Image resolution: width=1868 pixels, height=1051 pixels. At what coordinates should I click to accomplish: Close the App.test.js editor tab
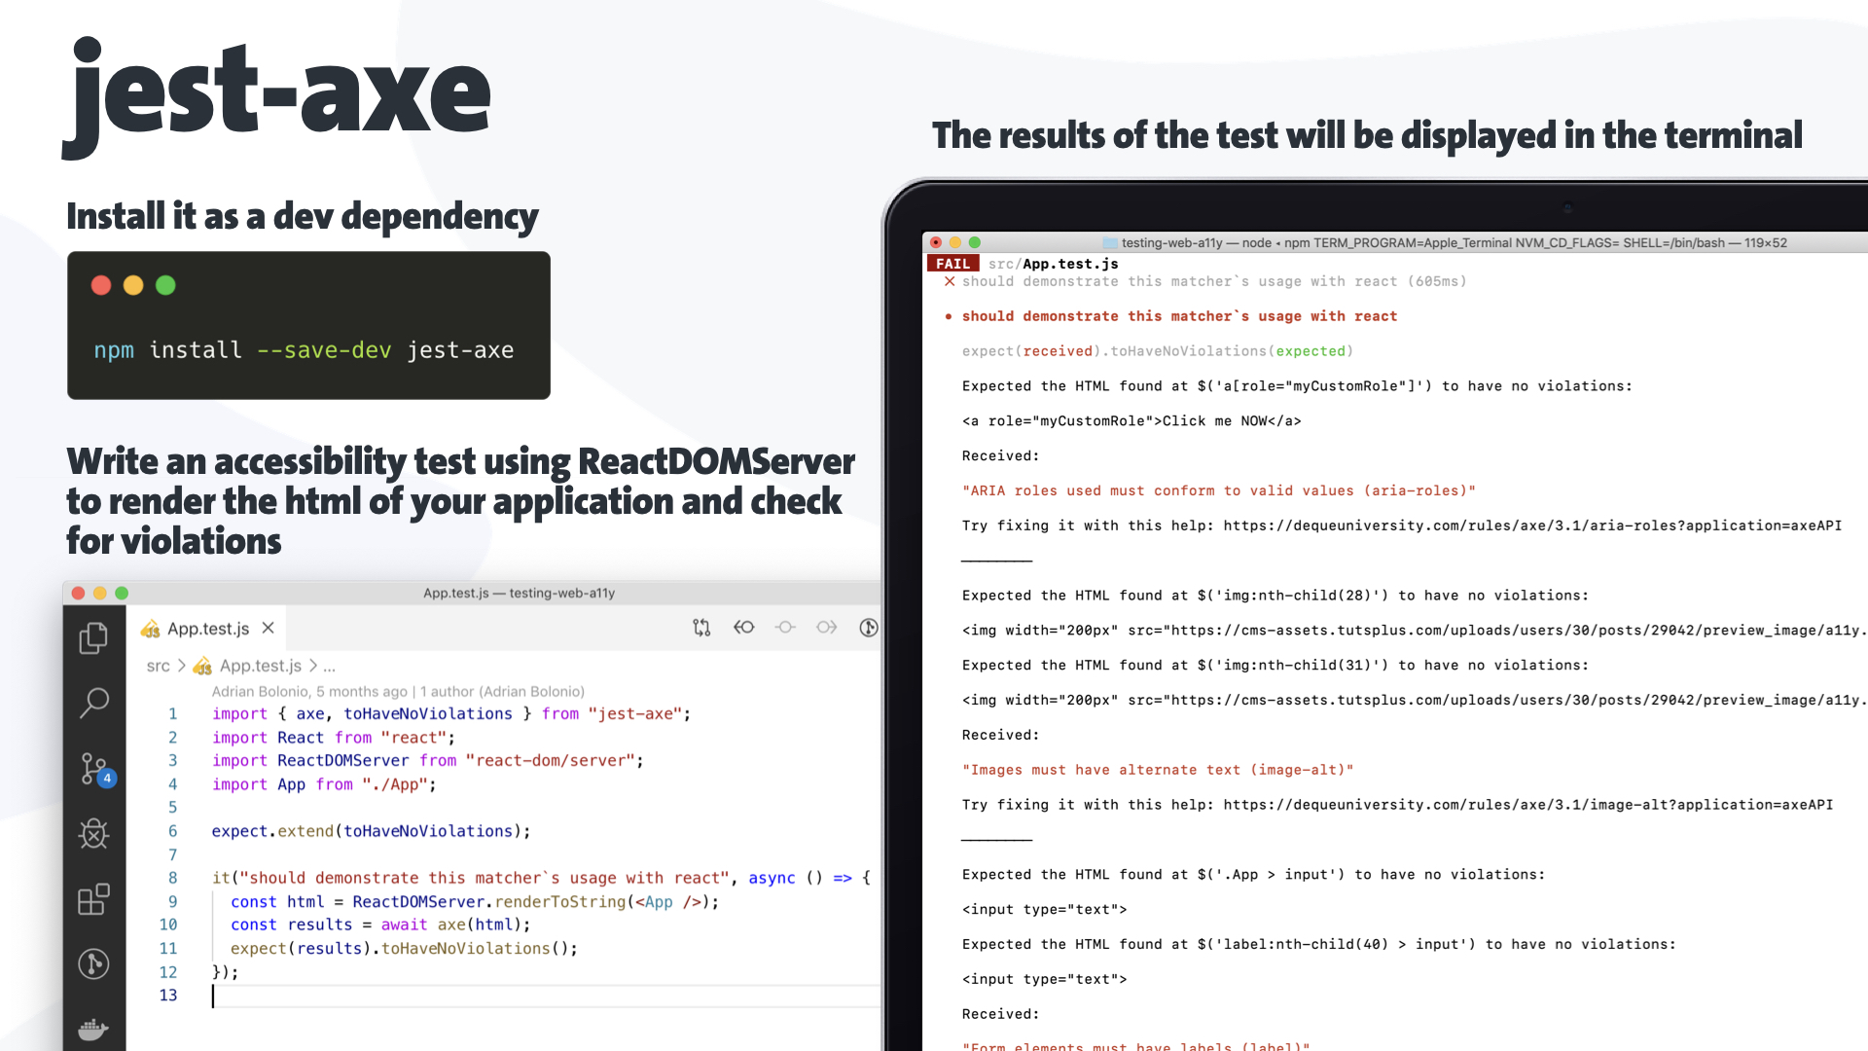(x=269, y=629)
